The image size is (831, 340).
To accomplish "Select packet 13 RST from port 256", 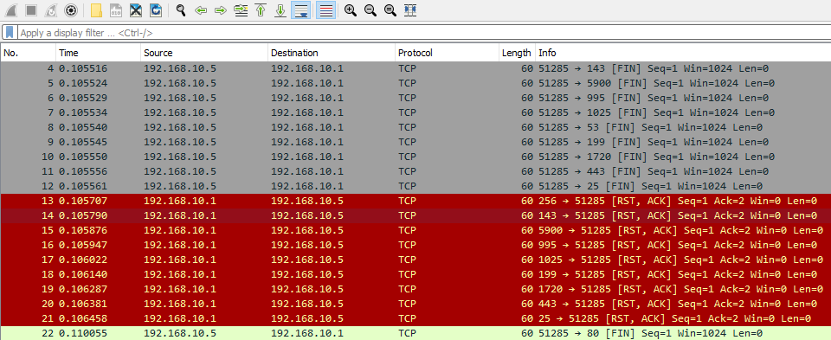I will (x=415, y=201).
